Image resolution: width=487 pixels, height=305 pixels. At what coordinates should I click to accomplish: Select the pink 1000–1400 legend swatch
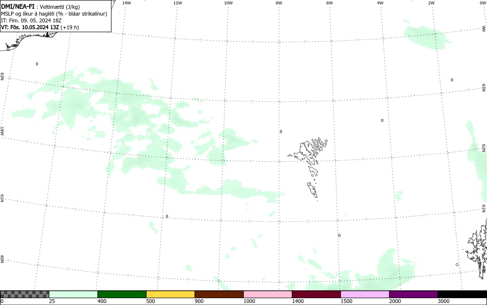268,294
